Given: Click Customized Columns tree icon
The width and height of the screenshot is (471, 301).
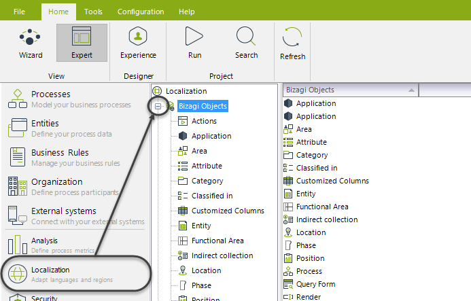Looking at the screenshot, I should (x=183, y=211).
